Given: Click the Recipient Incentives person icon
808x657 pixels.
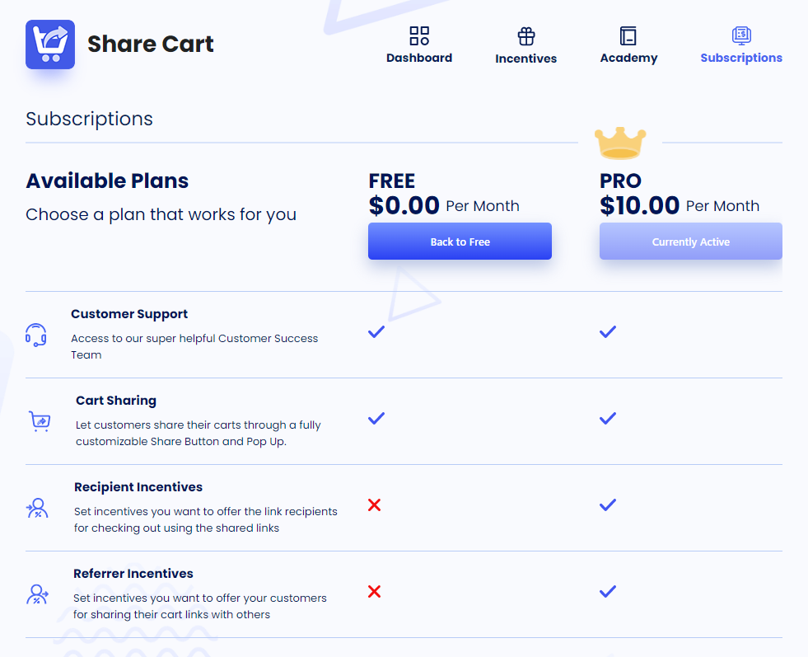Looking at the screenshot, I should click(x=37, y=506).
